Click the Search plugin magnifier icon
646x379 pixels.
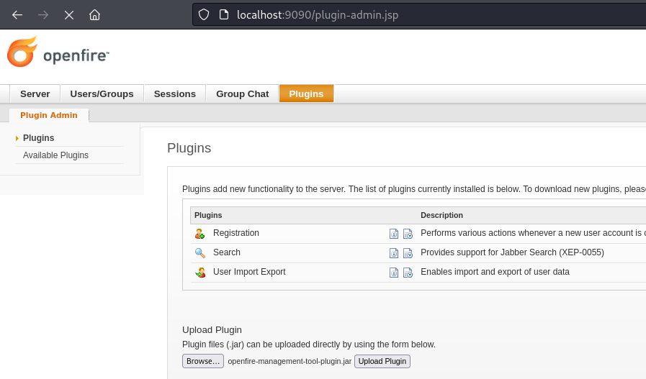[199, 252]
